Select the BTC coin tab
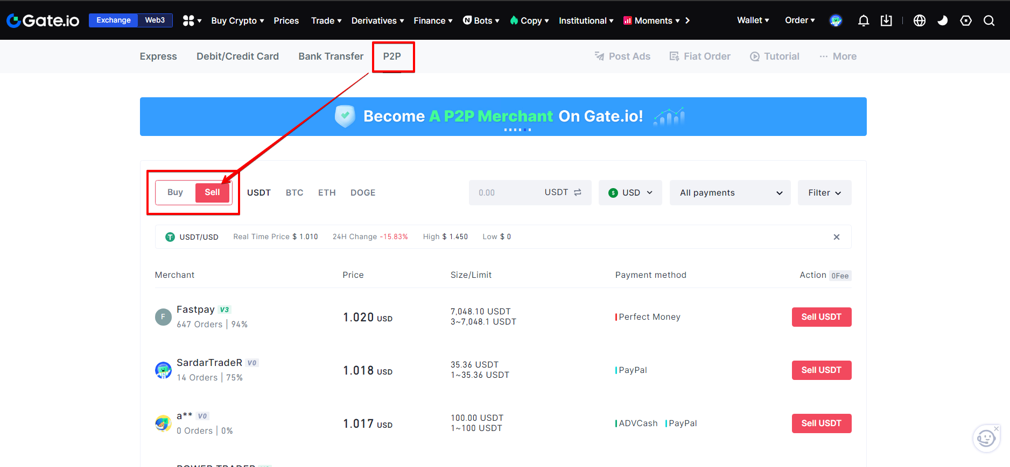The image size is (1010, 467). point(294,192)
